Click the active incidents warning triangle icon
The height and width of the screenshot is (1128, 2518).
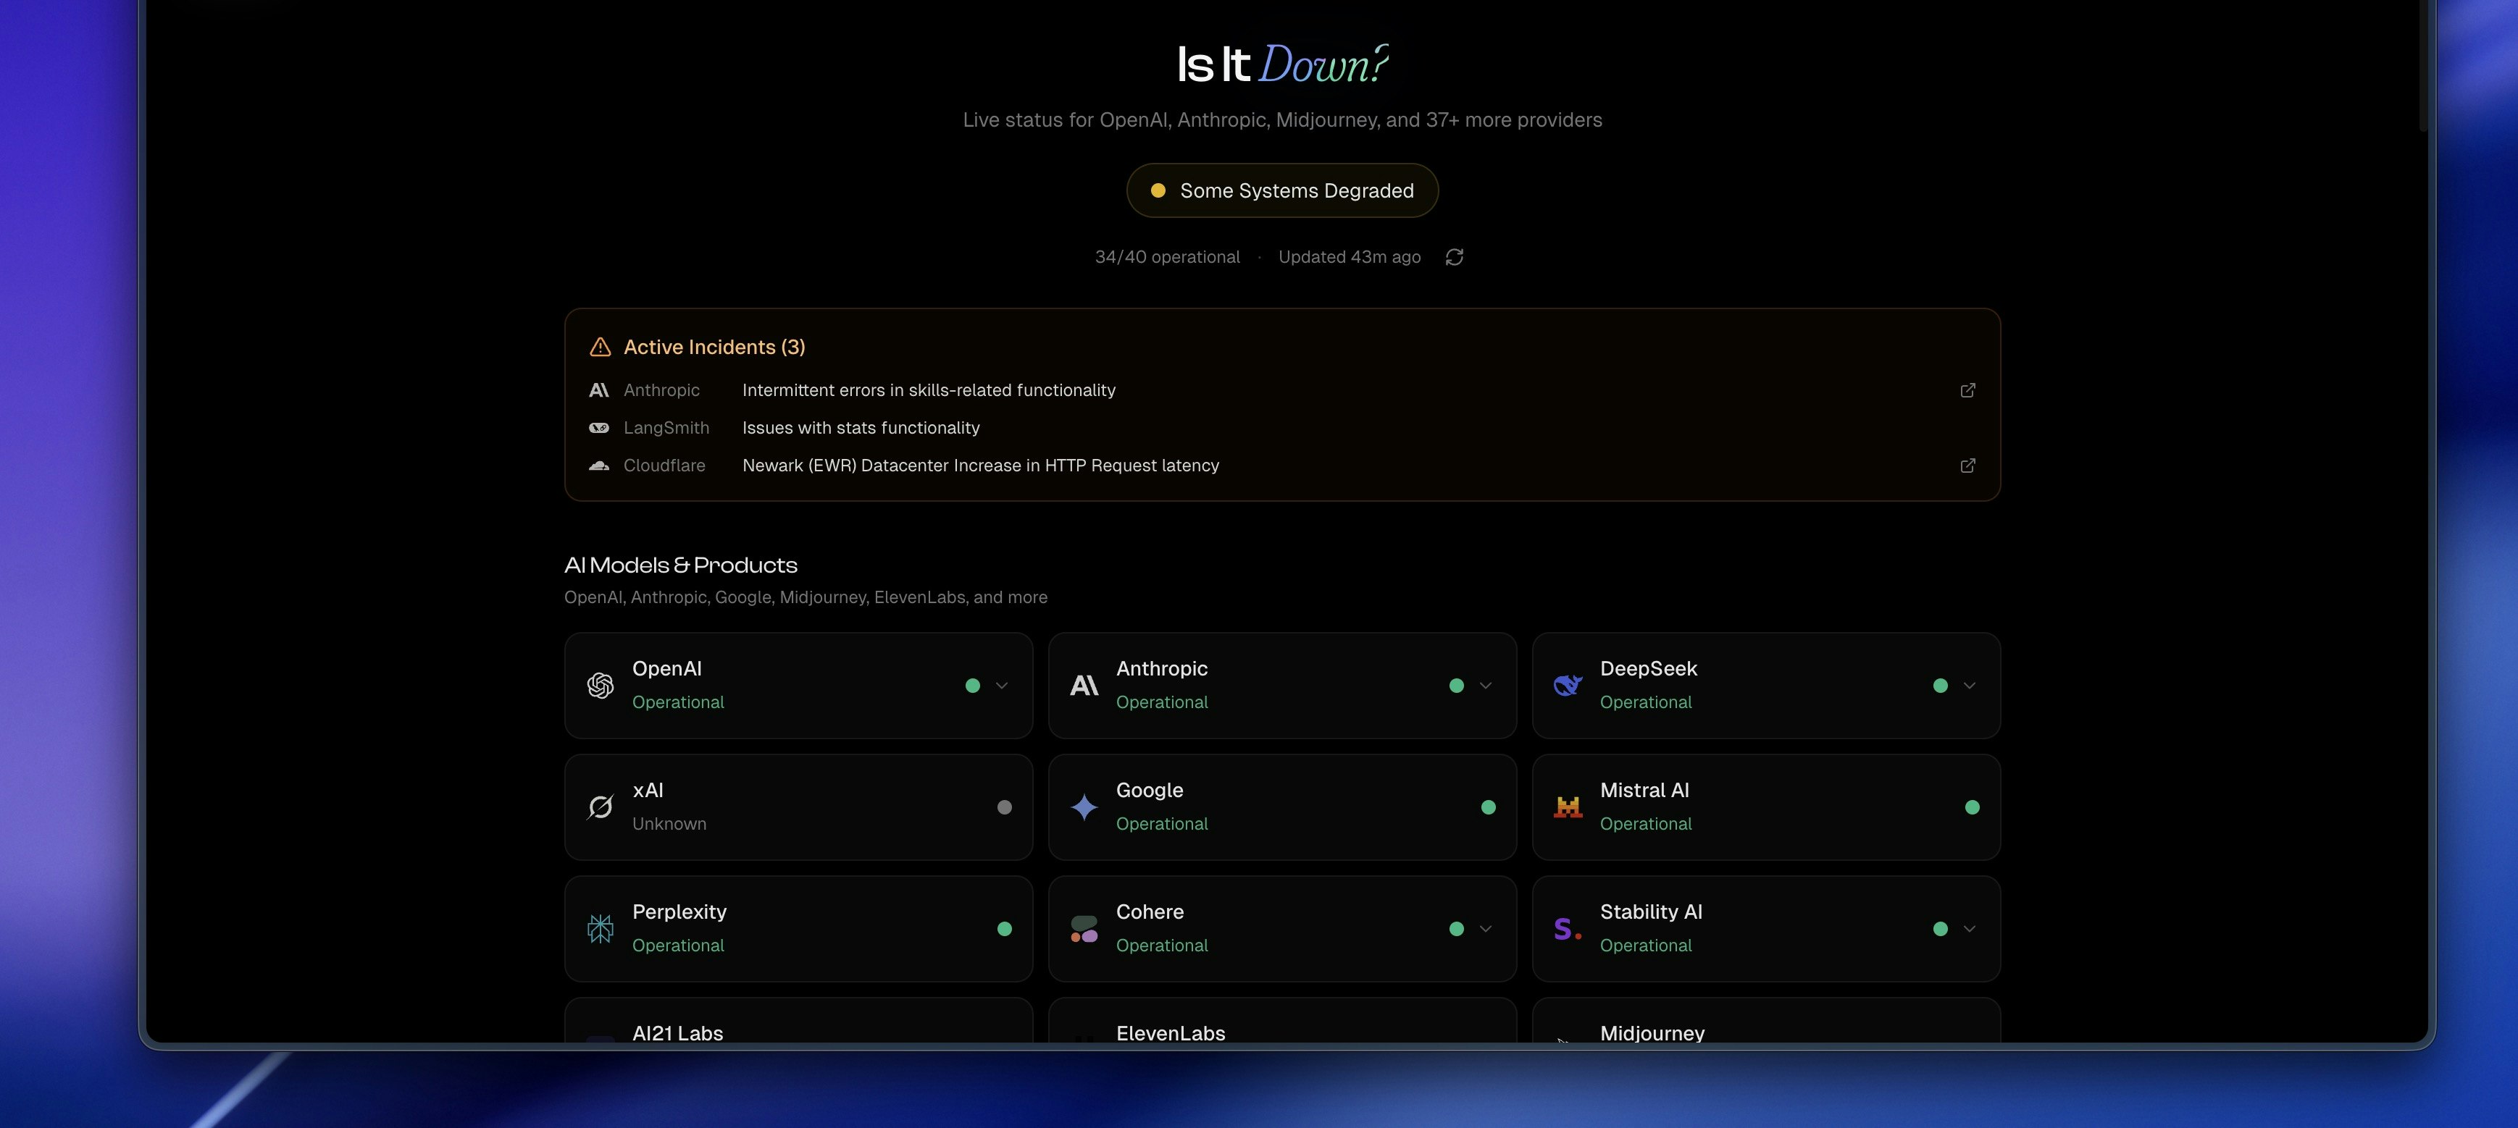point(601,348)
